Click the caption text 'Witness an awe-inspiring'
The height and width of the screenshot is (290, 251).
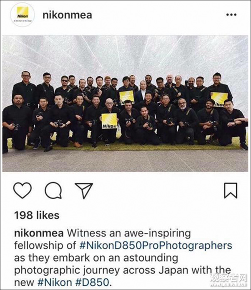(x=129, y=233)
